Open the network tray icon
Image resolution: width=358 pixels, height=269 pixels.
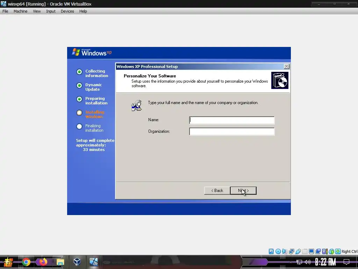299,262
